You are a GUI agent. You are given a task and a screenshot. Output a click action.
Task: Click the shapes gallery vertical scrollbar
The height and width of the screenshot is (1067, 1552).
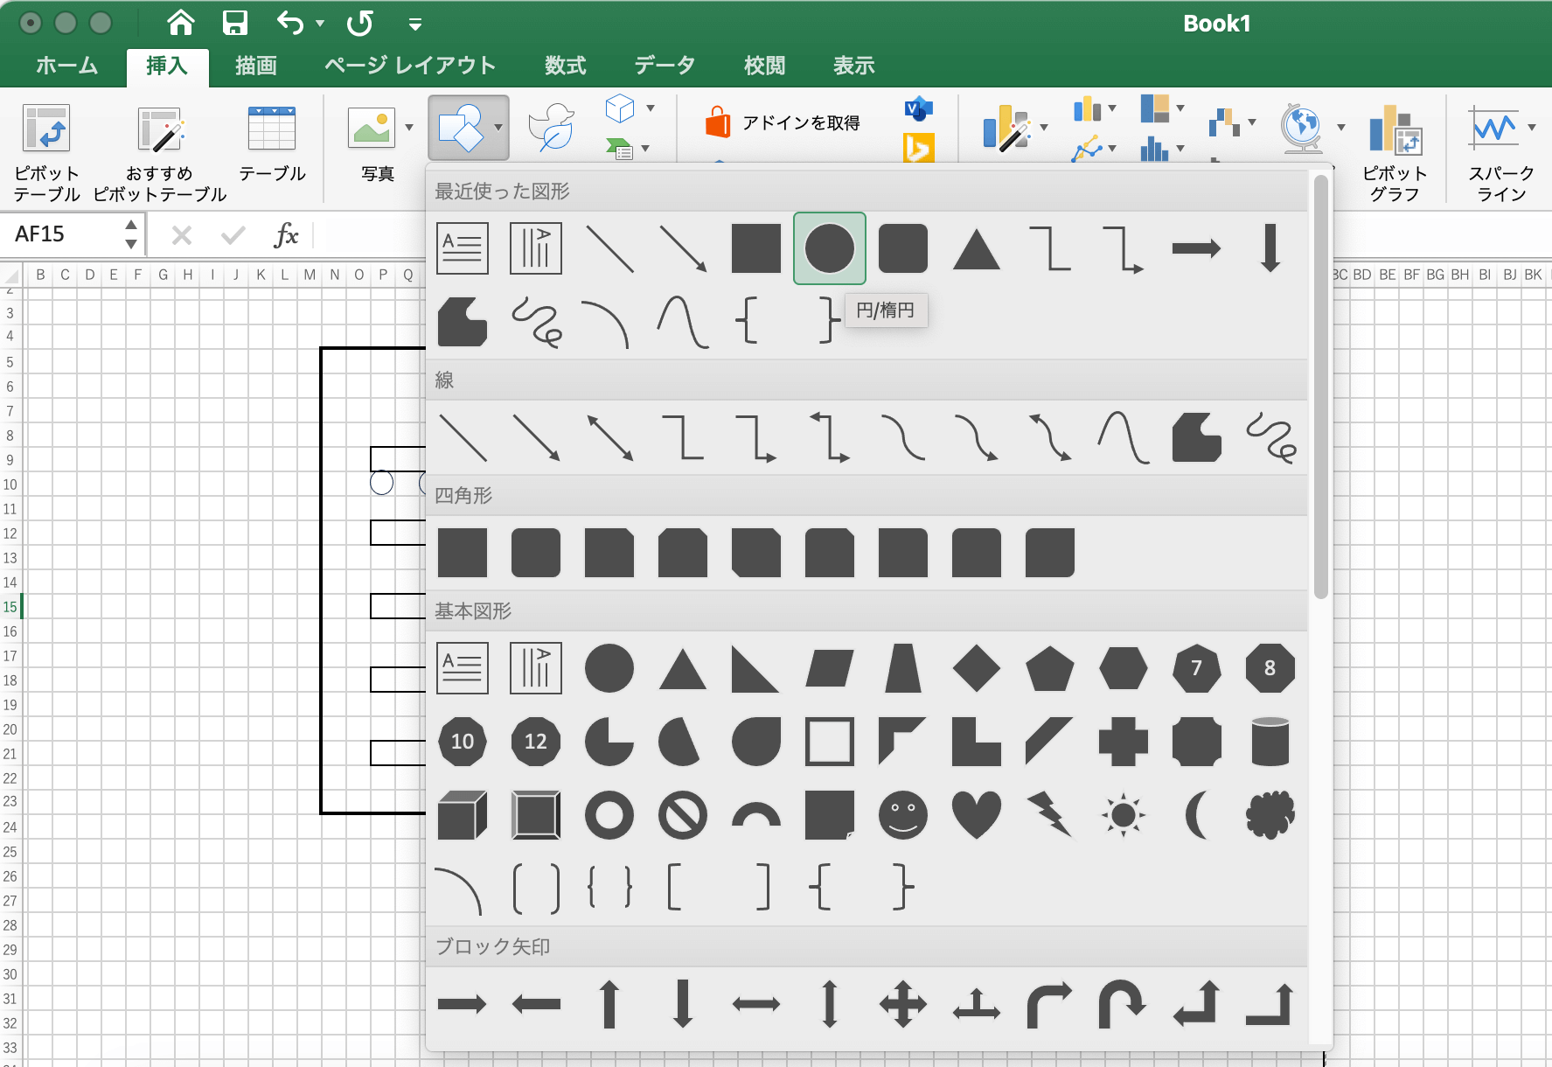[x=1320, y=385]
